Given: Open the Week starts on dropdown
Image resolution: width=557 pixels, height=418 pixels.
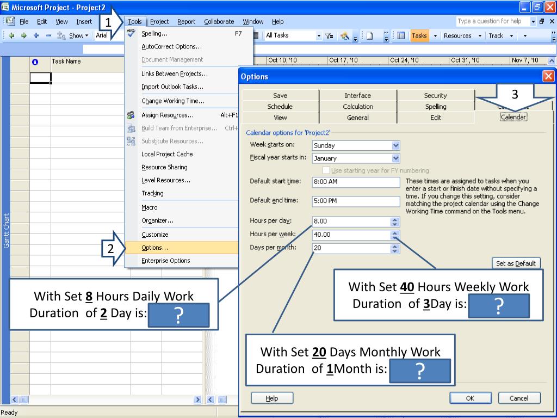Looking at the screenshot, I should coord(396,145).
